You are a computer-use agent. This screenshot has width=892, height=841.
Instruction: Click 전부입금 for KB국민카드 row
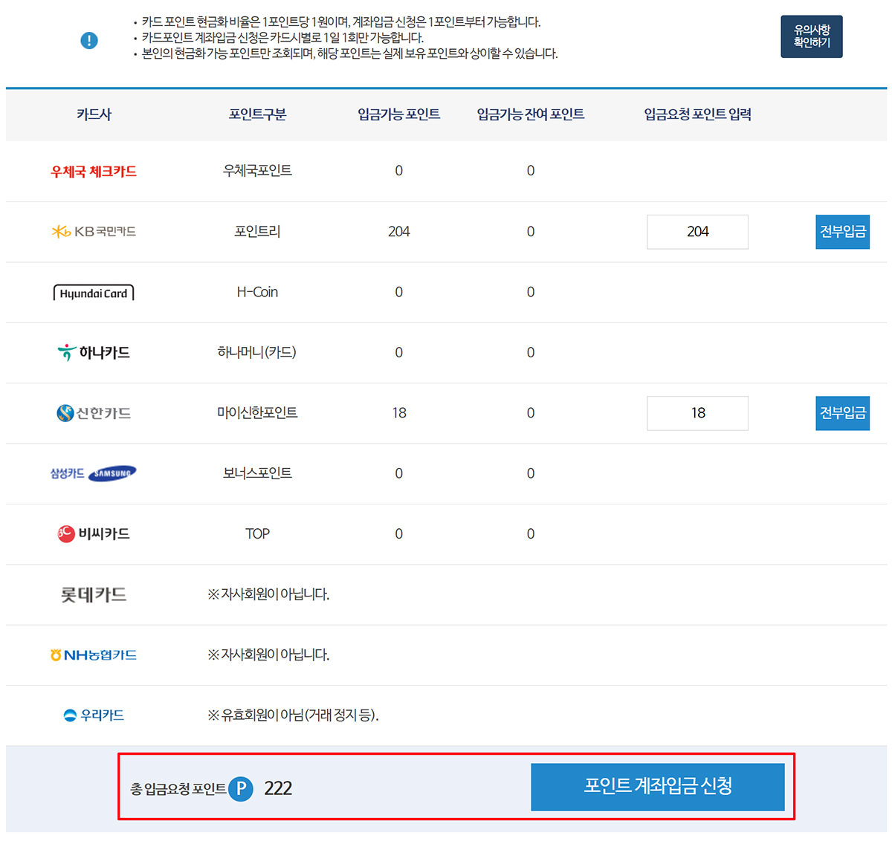[843, 232]
